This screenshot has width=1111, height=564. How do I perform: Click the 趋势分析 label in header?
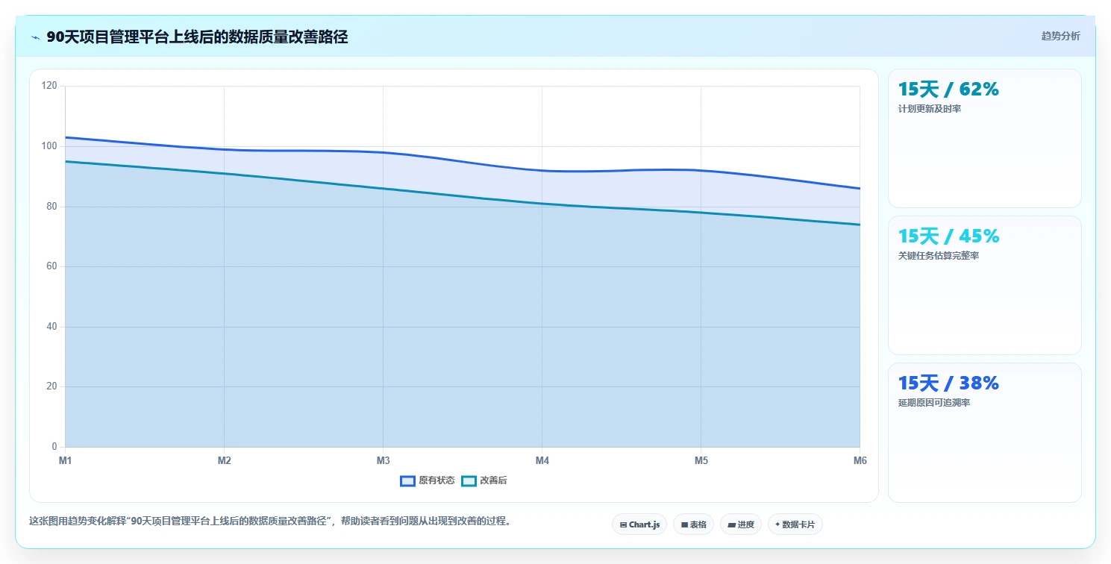pos(1060,36)
